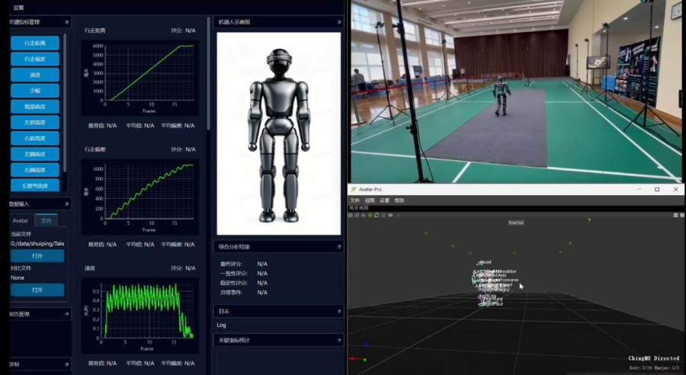Click the horizontal split-view icon at scene view right
Viewport: 686px width, 375px height.
point(675,215)
